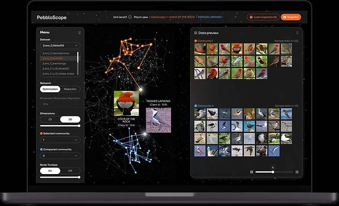Click the Load snapshots button
This screenshot has height=206, width=339.
[263, 17]
